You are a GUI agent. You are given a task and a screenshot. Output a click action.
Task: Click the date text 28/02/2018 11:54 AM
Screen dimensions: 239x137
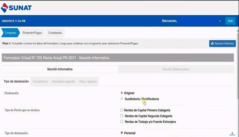(x=13, y=21)
